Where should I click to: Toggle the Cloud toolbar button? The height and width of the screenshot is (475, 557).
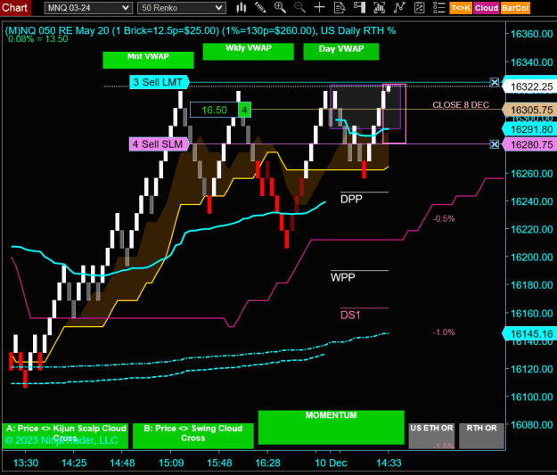487,8
